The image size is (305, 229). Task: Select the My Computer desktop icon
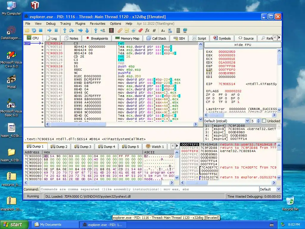[x=11, y=8]
